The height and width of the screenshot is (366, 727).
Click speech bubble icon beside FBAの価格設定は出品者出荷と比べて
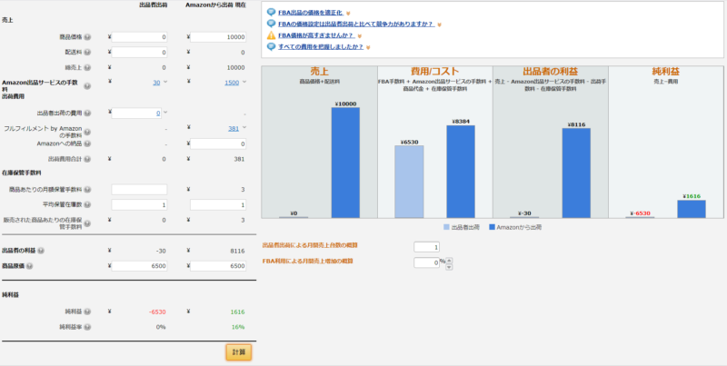point(271,24)
